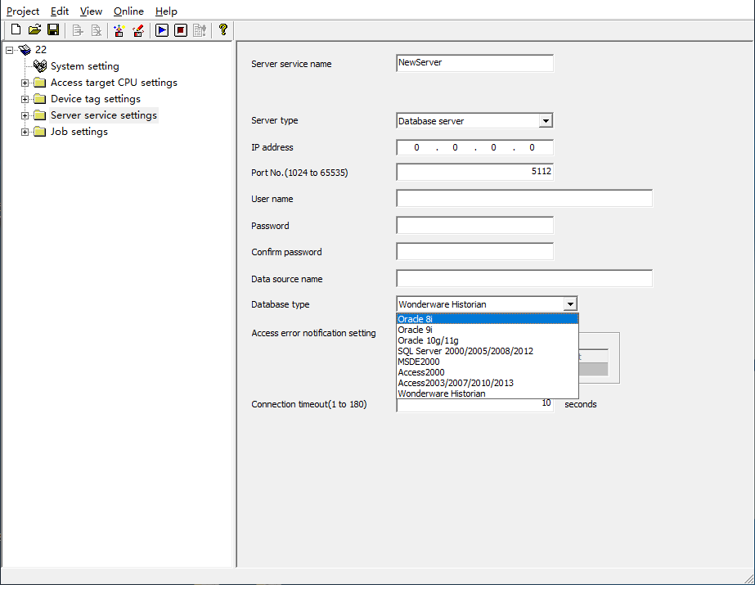Choose Oracle 9i from the list

[x=416, y=330]
